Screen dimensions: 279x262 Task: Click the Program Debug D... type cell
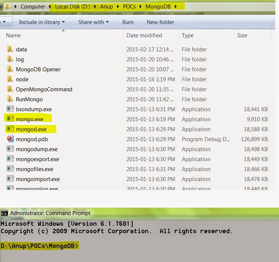coord(206,139)
